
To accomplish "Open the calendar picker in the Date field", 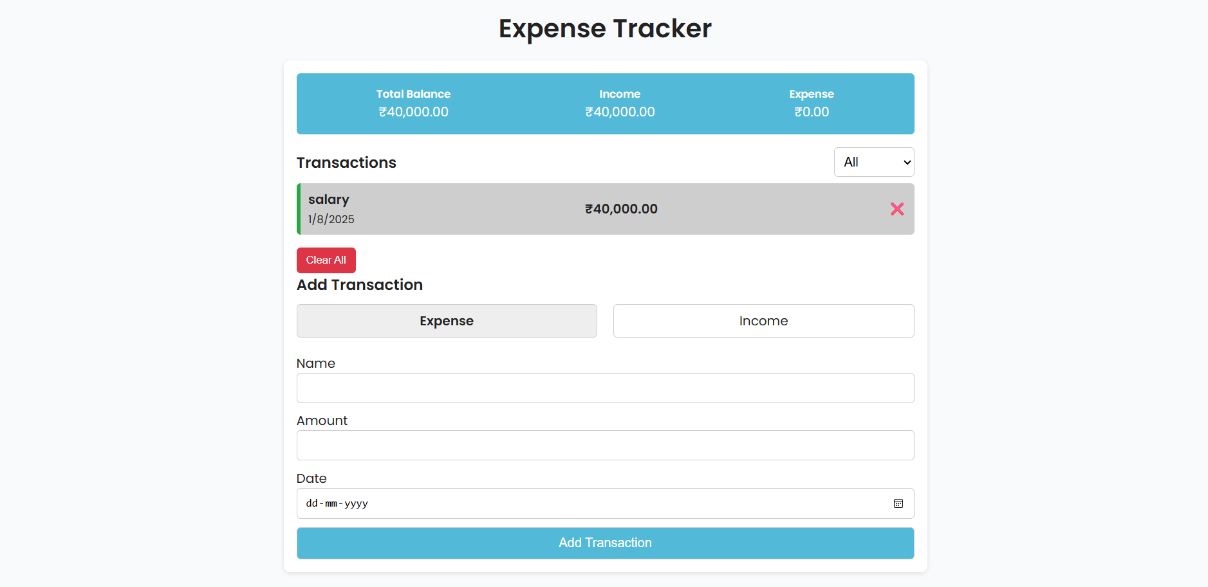I will tap(898, 503).
